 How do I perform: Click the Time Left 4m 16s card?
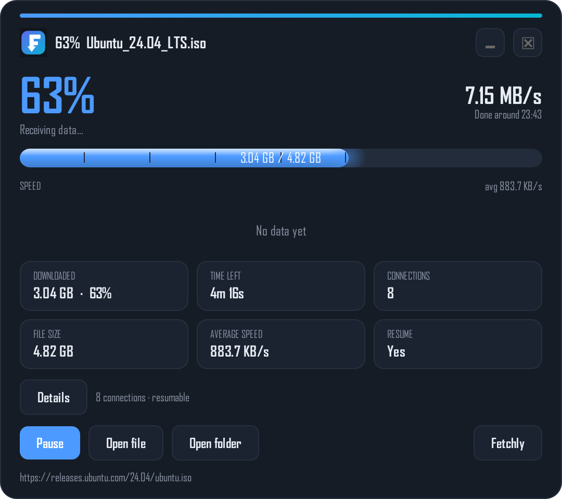pos(281,286)
